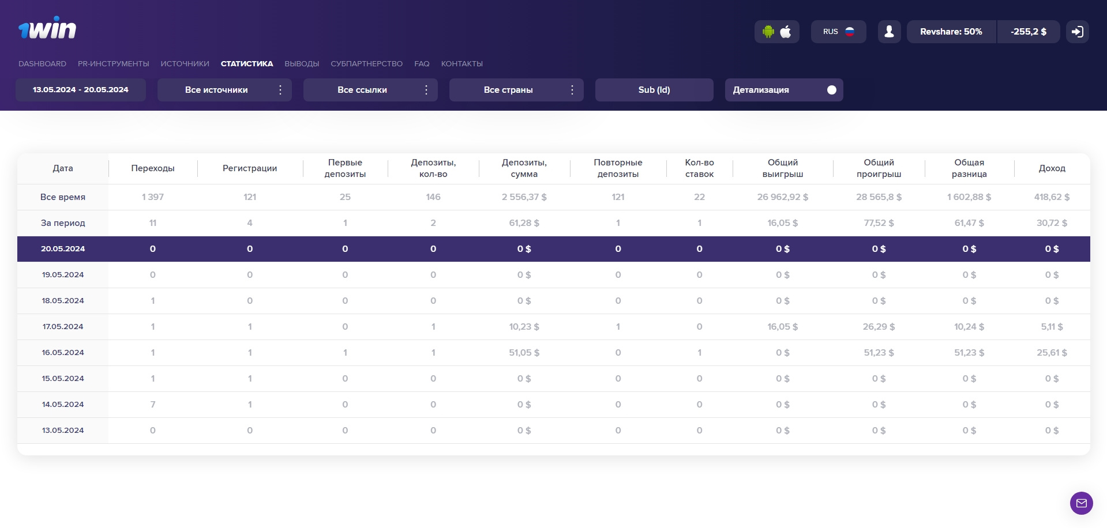The width and height of the screenshot is (1107, 528).
Task: Click the -255,2 $ balance button
Action: [1028, 32]
